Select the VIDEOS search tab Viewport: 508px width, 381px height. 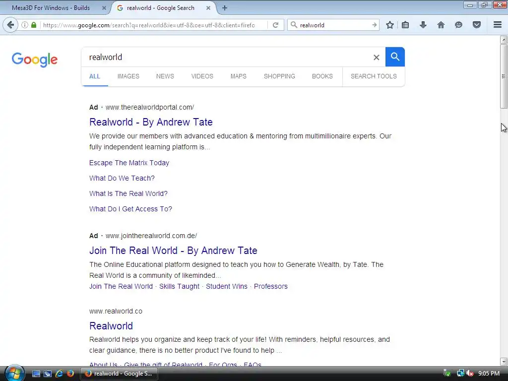(202, 76)
